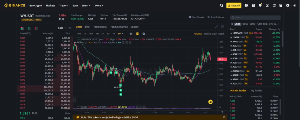Image resolution: width=300 pixels, height=120 pixels.
Task: Select the 1D interval
Action: coord(108,33)
